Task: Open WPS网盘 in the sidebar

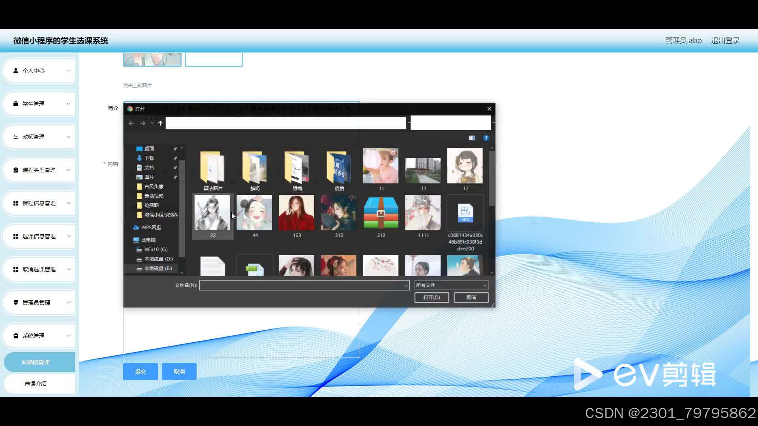Action: (x=151, y=227)
